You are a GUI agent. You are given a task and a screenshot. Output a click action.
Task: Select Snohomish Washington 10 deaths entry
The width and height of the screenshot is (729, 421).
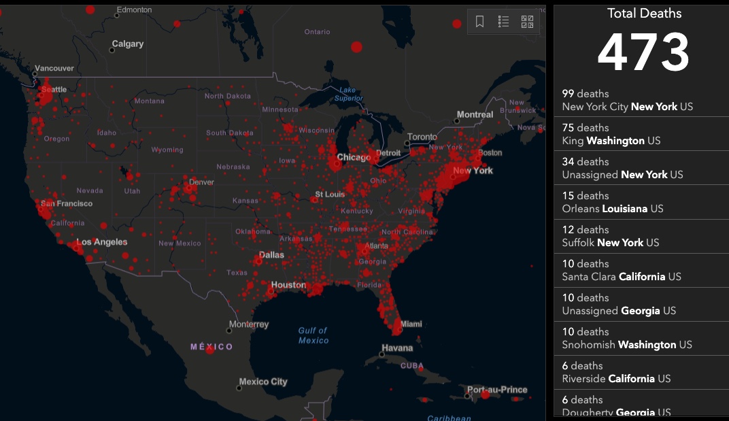[641, 338]
